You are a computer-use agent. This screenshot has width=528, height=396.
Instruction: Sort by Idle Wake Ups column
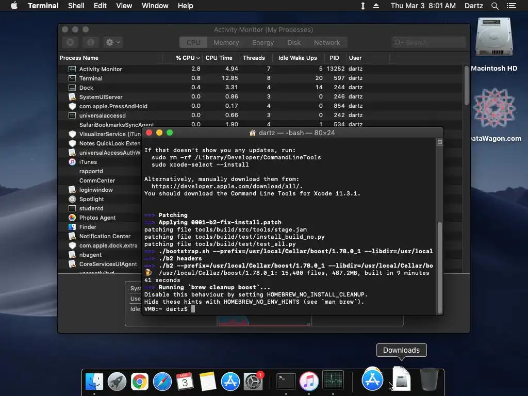click(298, 58)
